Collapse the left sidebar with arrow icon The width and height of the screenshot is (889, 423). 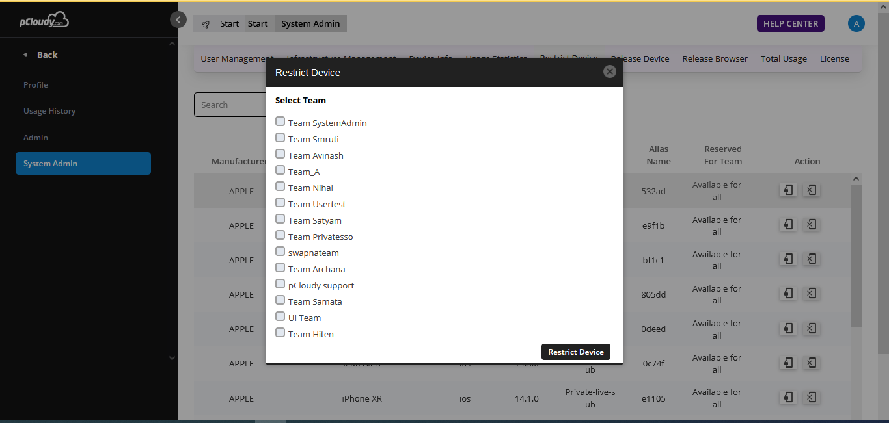(178, 19)
